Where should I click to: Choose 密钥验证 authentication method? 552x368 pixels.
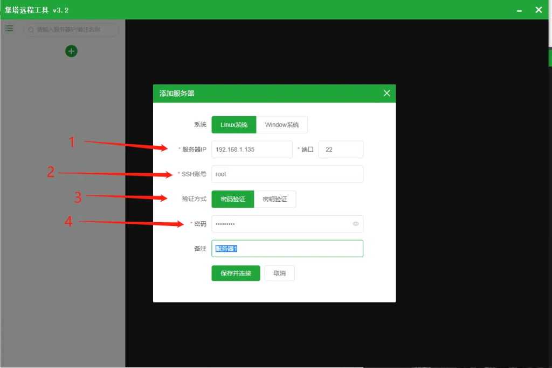tap(275, 199)
